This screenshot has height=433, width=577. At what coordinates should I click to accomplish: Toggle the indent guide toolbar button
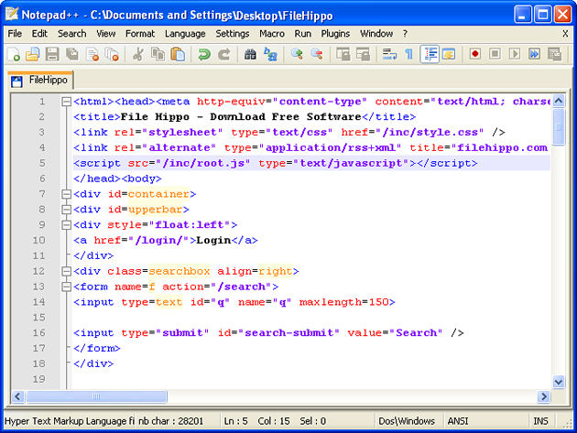pos(430,55)
